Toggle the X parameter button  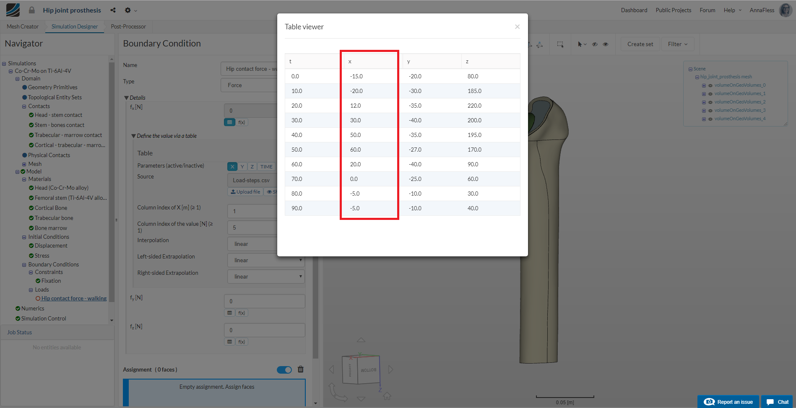(x=232, y=167)
